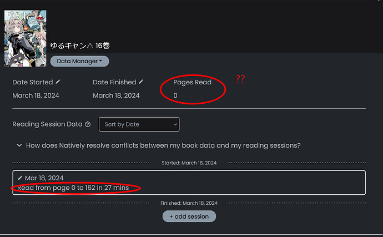Open the Sort by Date dropdown
383x237 pixels.
(x=139, y=124)
